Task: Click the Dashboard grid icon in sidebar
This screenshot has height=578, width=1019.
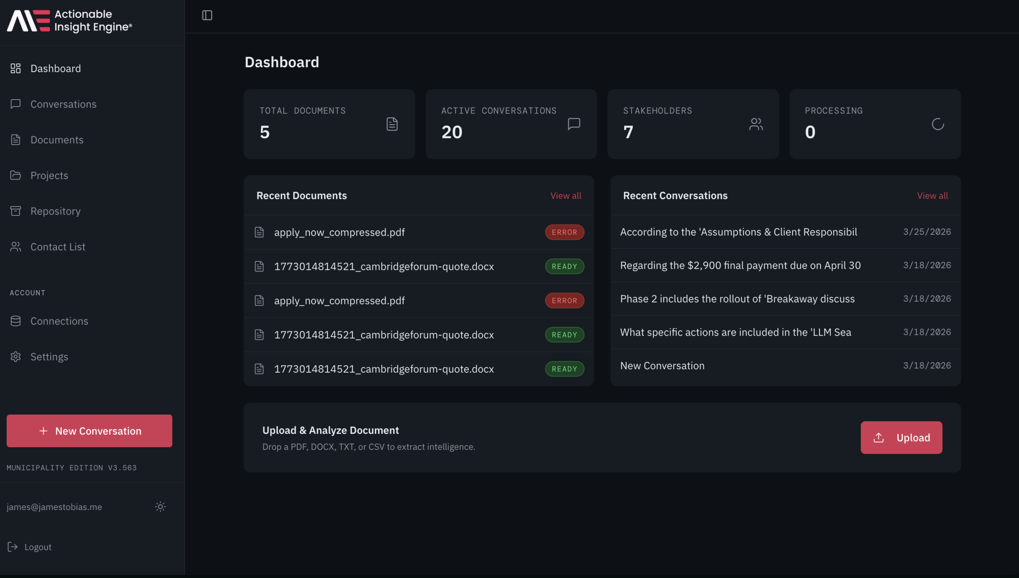Action: [16, 68]
